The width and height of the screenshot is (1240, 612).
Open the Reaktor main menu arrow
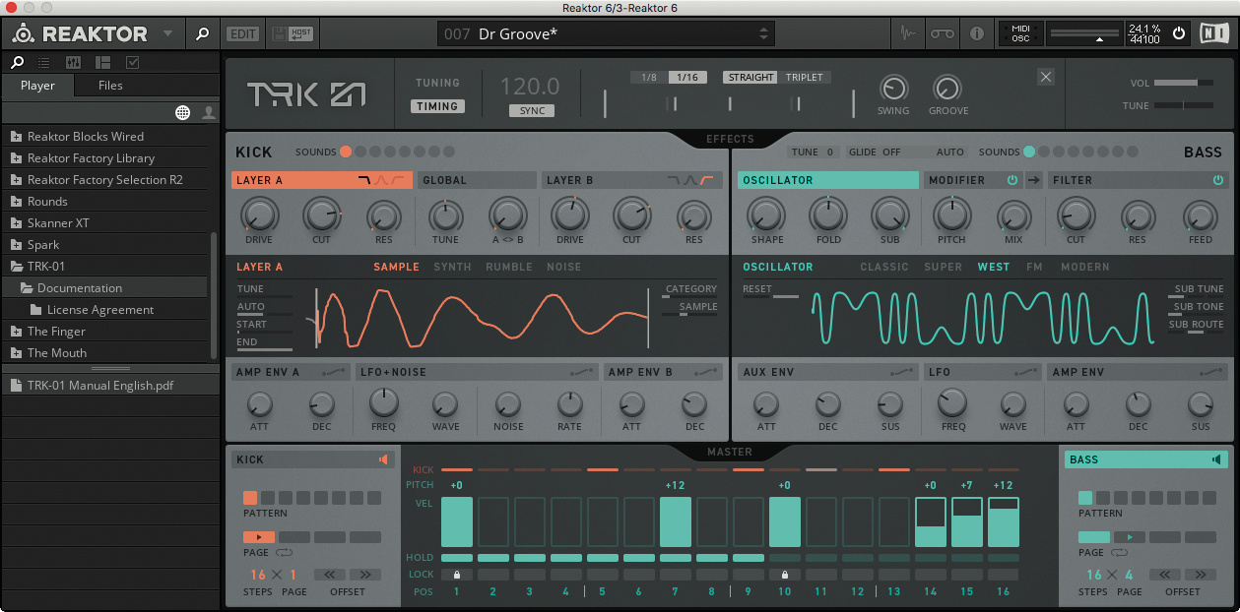point(167,33)
